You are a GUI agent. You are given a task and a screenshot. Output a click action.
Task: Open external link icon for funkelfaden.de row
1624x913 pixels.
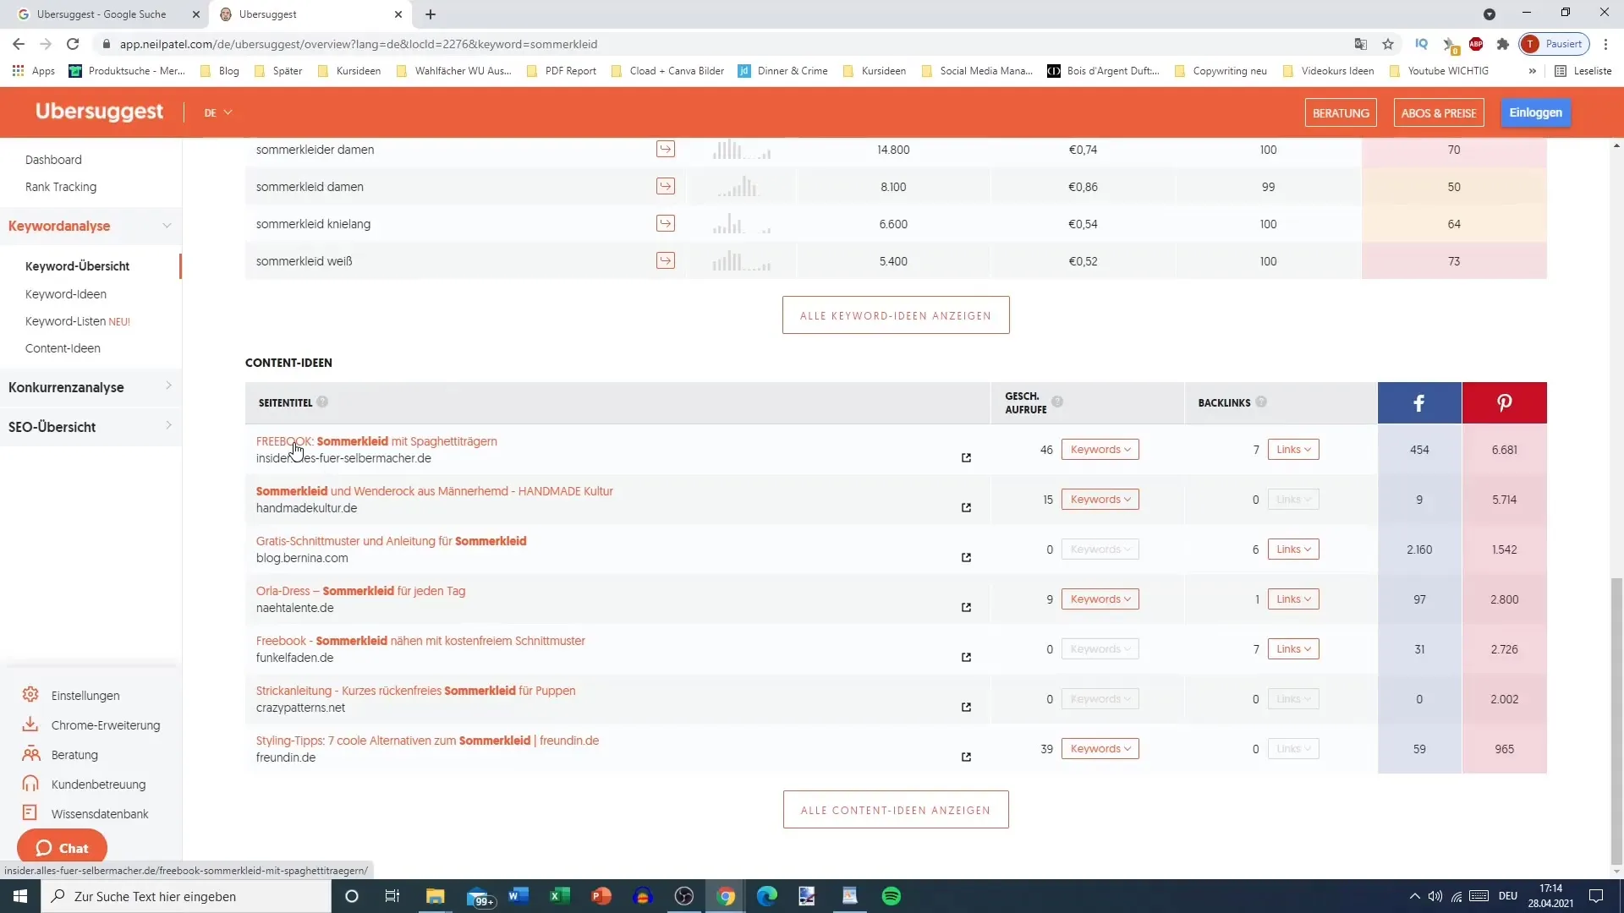(966, 658)
